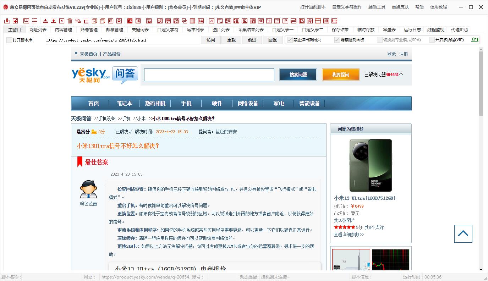Click the 查看详细参数>> link
The image size is (488, 281).
[349, 235]
